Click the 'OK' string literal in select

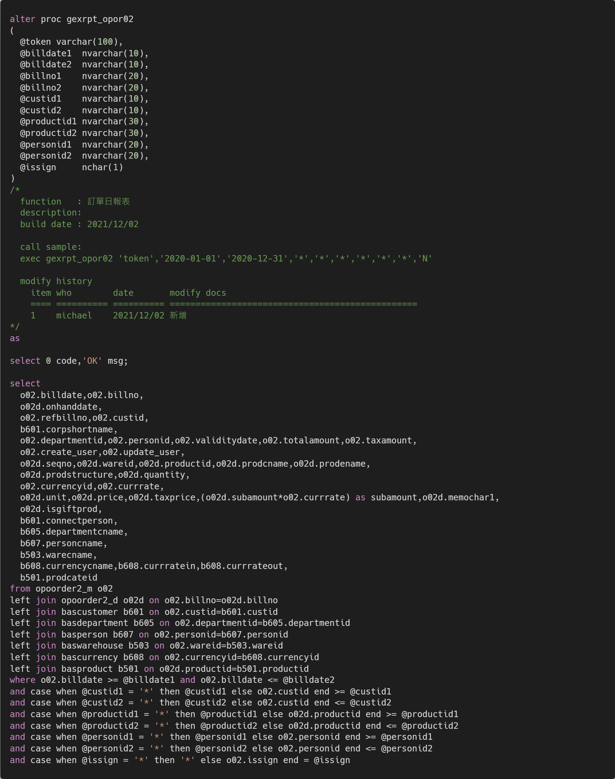pyautogui.click(x=92, y=361)
